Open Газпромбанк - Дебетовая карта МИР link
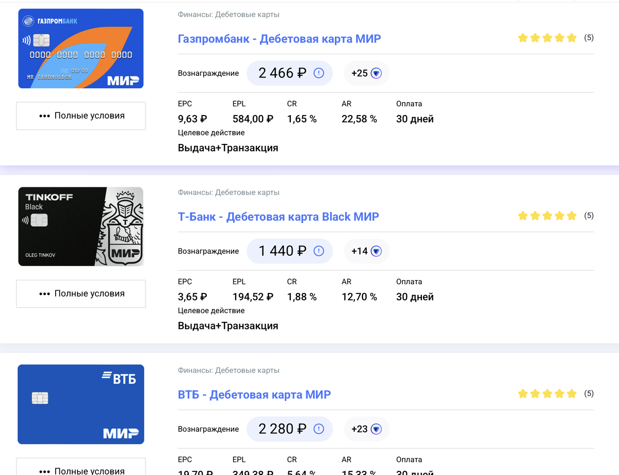Screen dimensions: 619x475 279,39
